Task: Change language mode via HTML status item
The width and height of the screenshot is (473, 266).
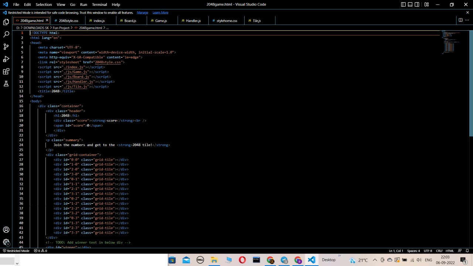Action: pos(450,251)
